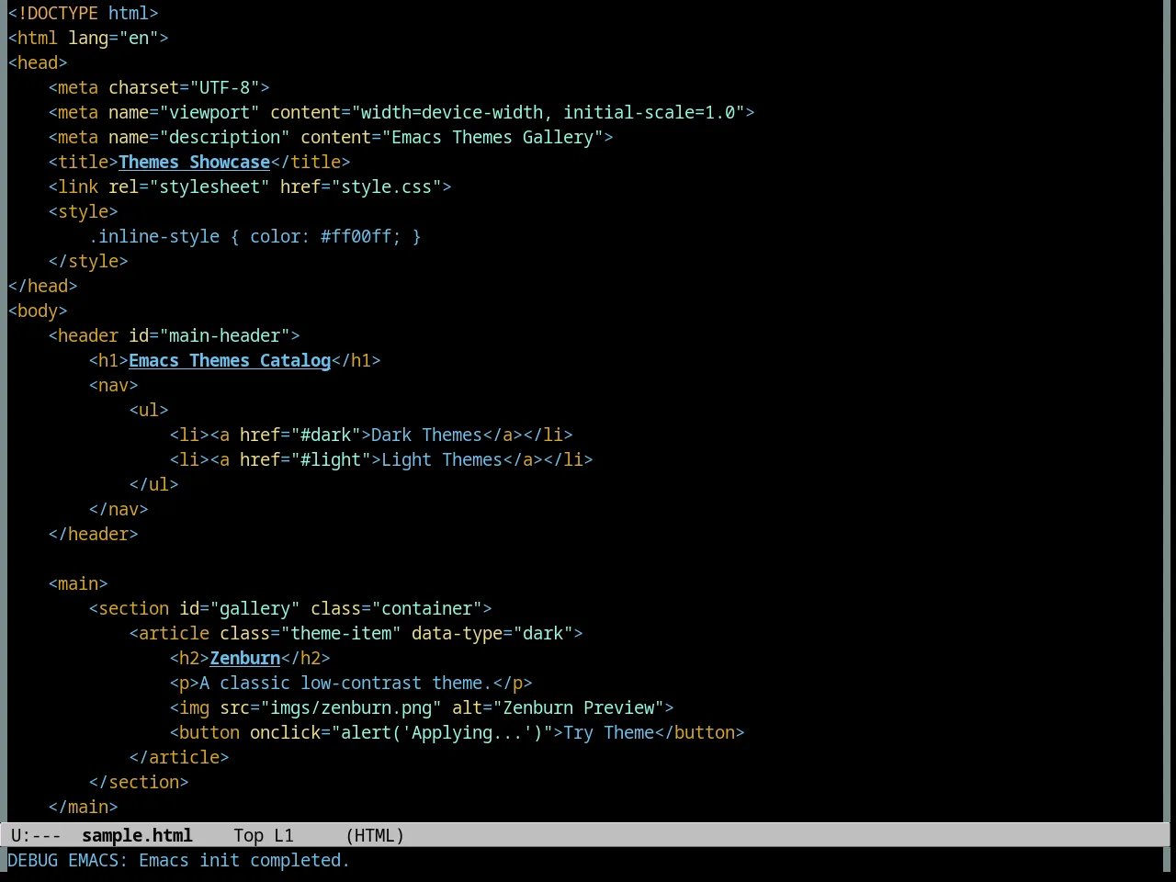The width and height of the screenshot is (1176, 882).
Task: Click the ".inline-style" CSS selector
Action: [x=154, y=236]
